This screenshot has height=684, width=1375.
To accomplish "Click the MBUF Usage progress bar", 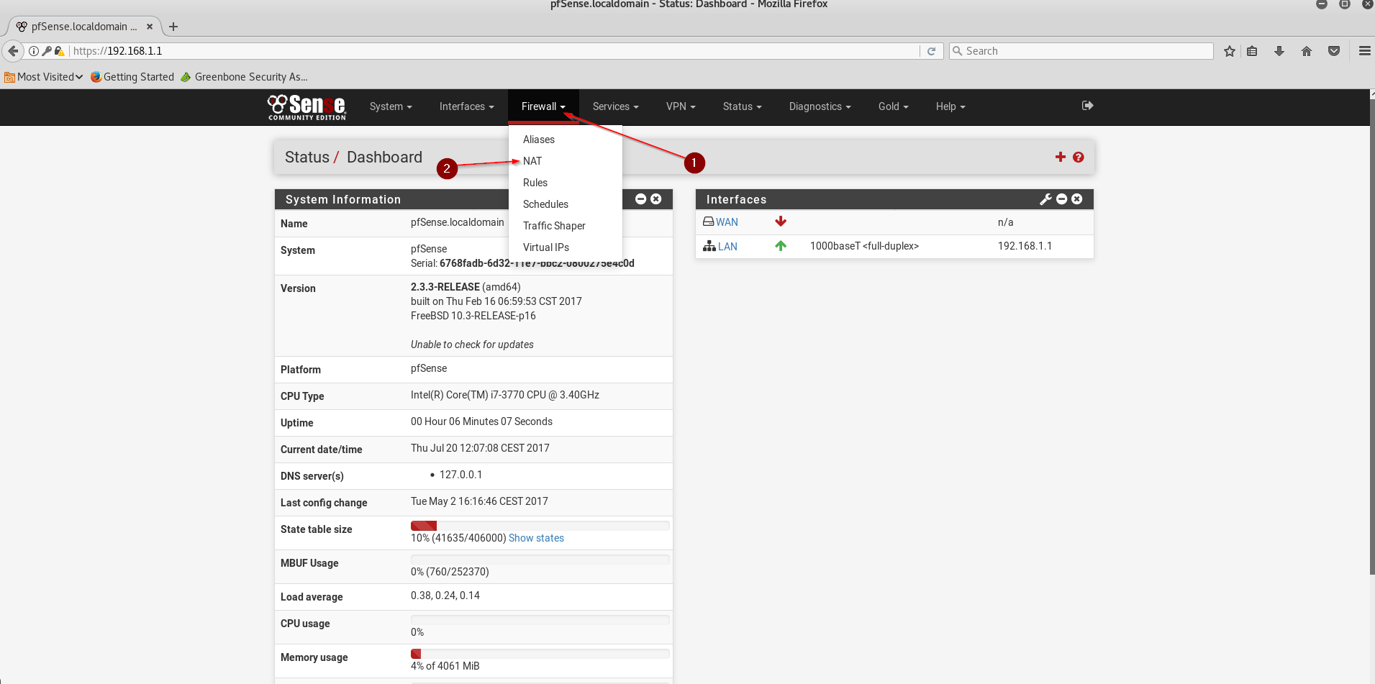I will click(x=540, y=560).
